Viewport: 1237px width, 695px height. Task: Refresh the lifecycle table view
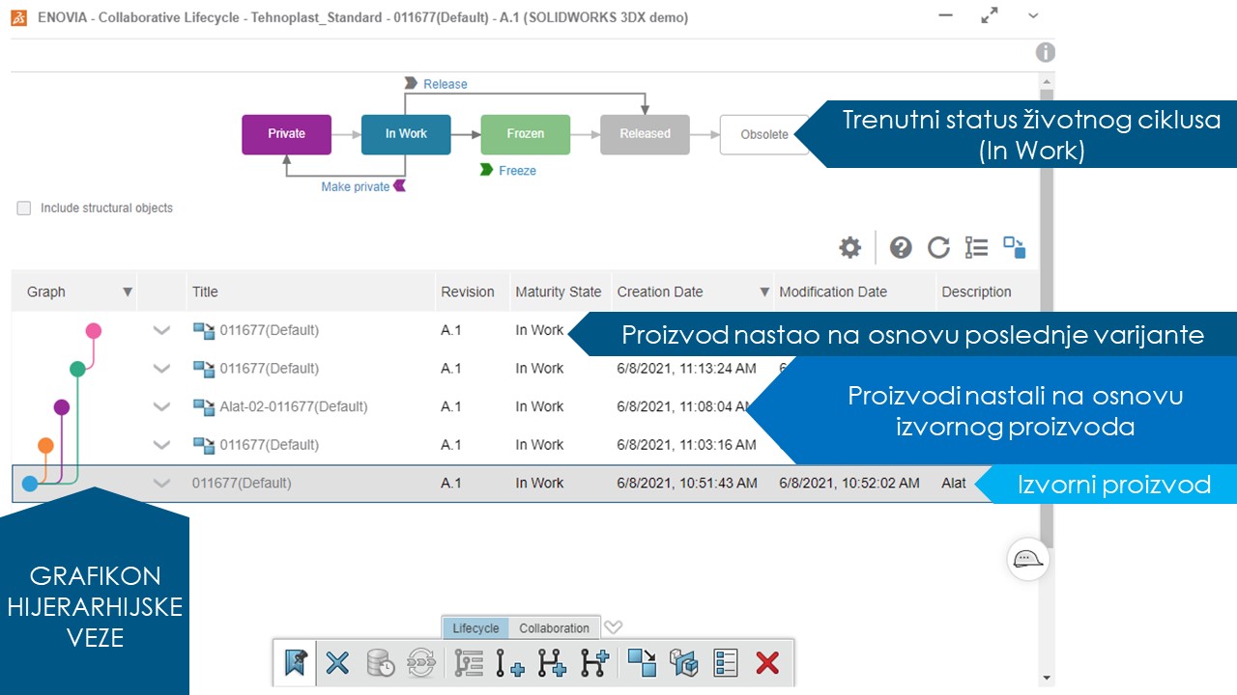click(x=938, y=247)
